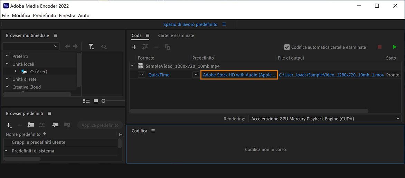Click the Pronto status text

coord(393,75)
